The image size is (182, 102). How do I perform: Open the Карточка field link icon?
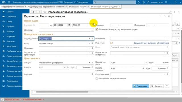click(92, 74)
